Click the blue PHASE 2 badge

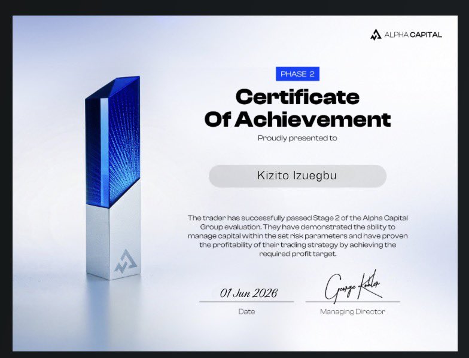297,74
